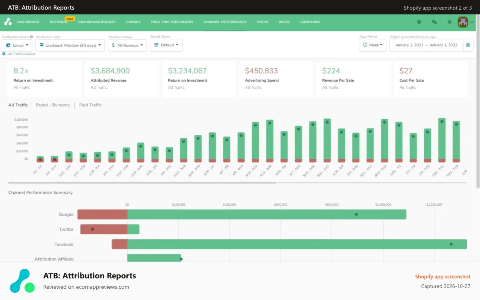
Task: Click the Twitter red spend bar
Action: [x=104, y=229]
